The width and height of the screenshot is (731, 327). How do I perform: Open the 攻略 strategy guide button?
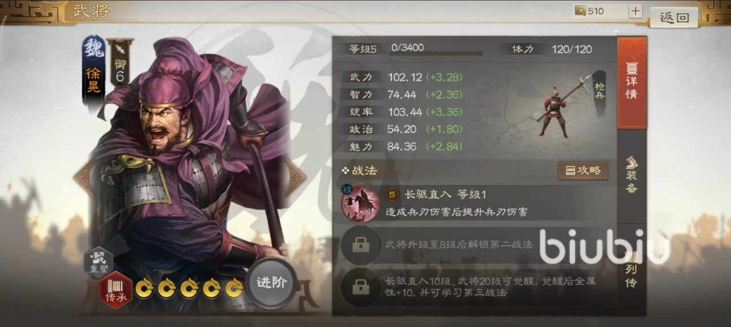pos(583,170)
